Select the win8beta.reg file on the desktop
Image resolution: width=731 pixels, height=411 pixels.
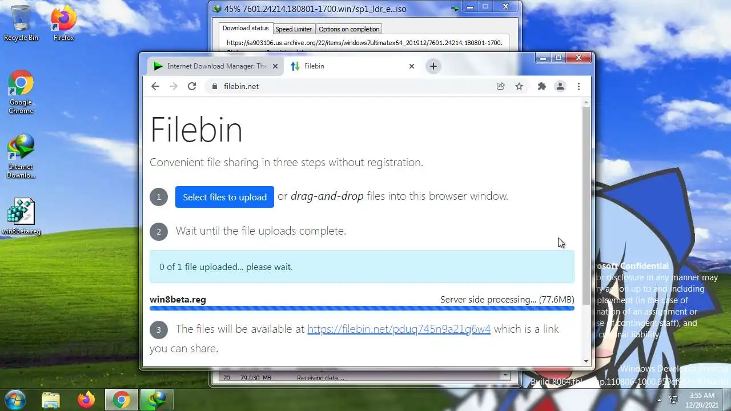tap(21, 217)
